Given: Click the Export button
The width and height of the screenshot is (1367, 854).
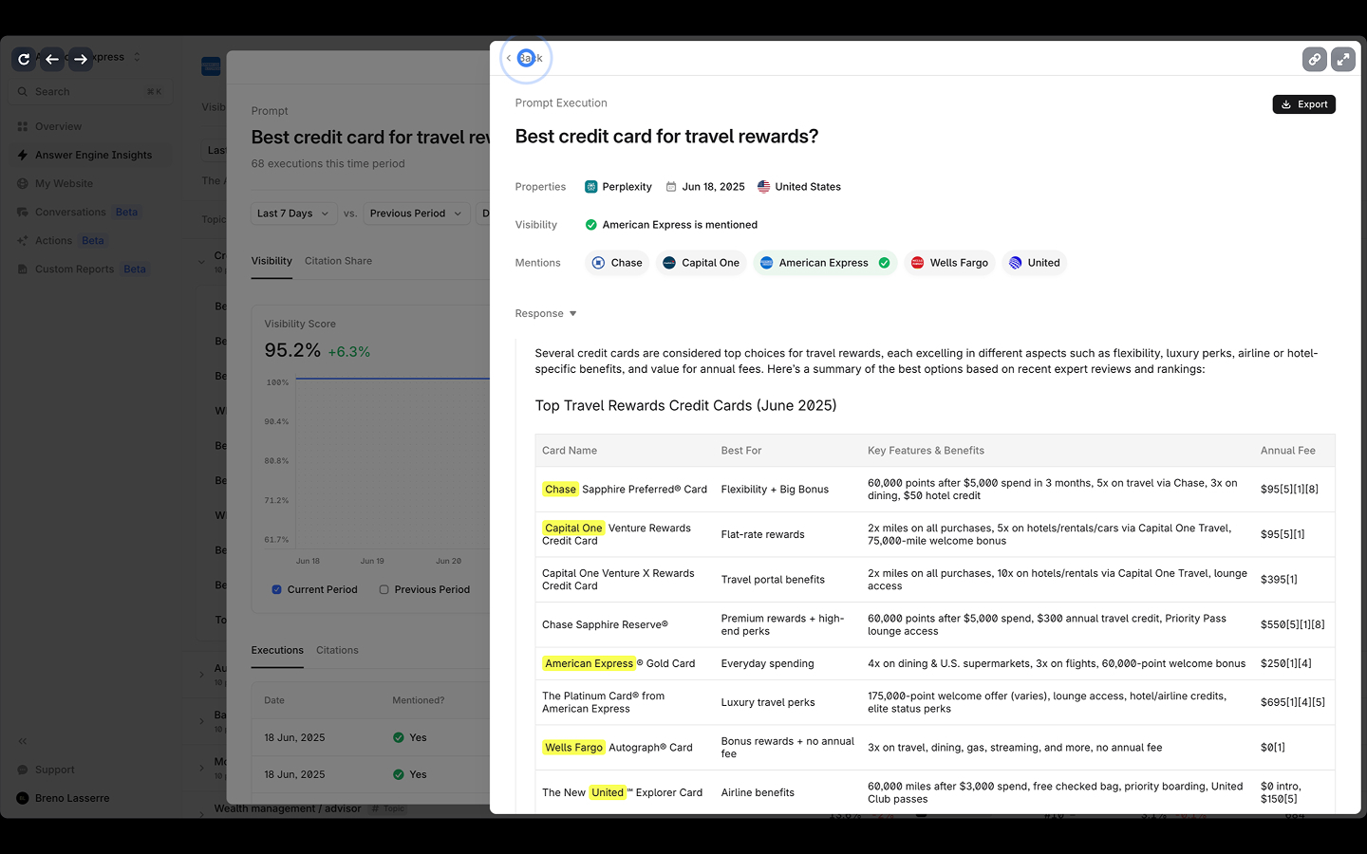Looking at the screenshot, I should point(1303,104).
